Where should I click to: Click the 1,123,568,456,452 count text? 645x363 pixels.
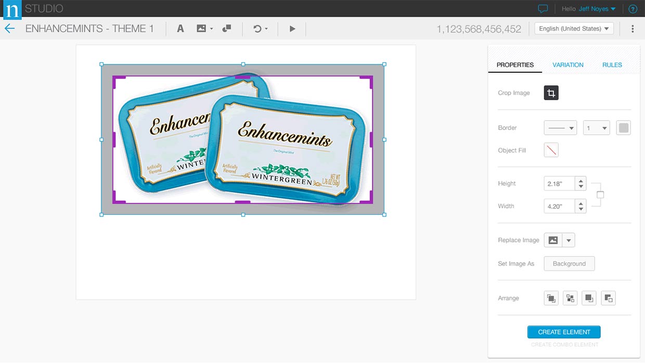click(479, 29)
